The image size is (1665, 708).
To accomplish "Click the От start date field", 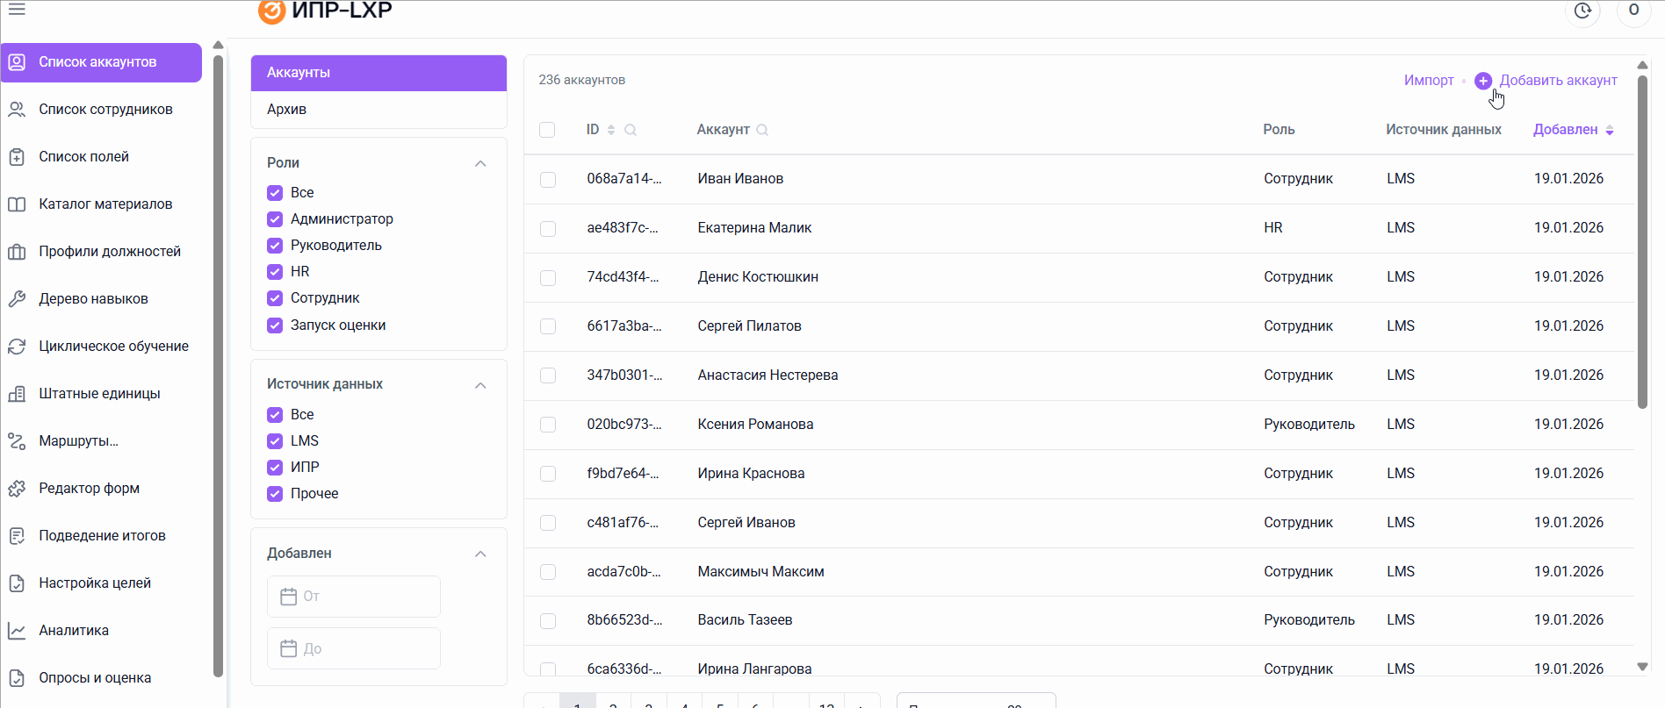I will click(354, 597).
